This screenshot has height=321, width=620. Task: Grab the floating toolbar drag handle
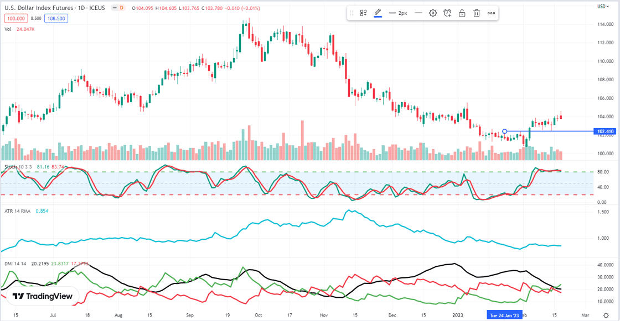352,13
